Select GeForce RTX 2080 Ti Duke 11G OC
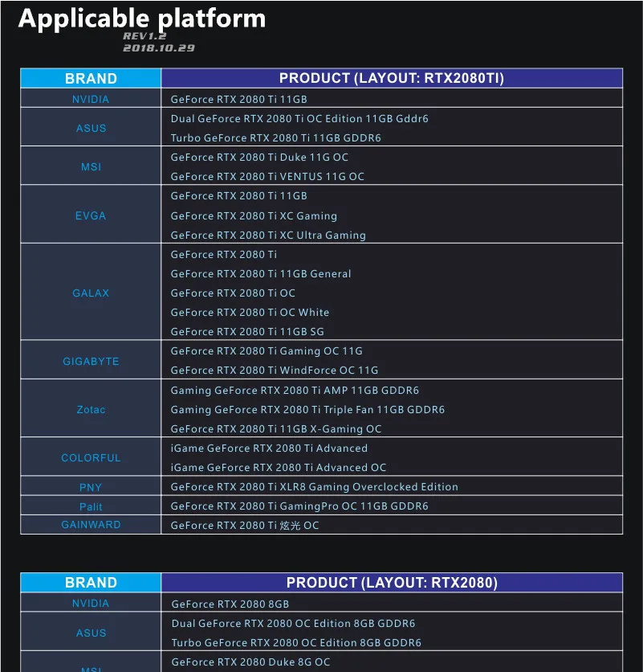Screen dimensions: 643x672 (259, 158)
